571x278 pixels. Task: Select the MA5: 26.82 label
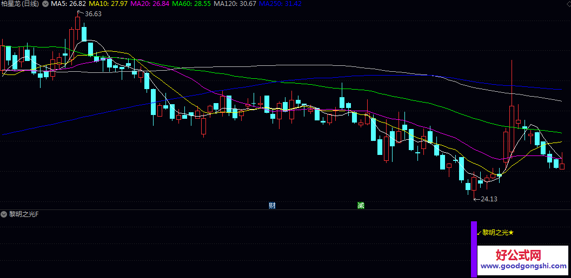tap(69, 4)
